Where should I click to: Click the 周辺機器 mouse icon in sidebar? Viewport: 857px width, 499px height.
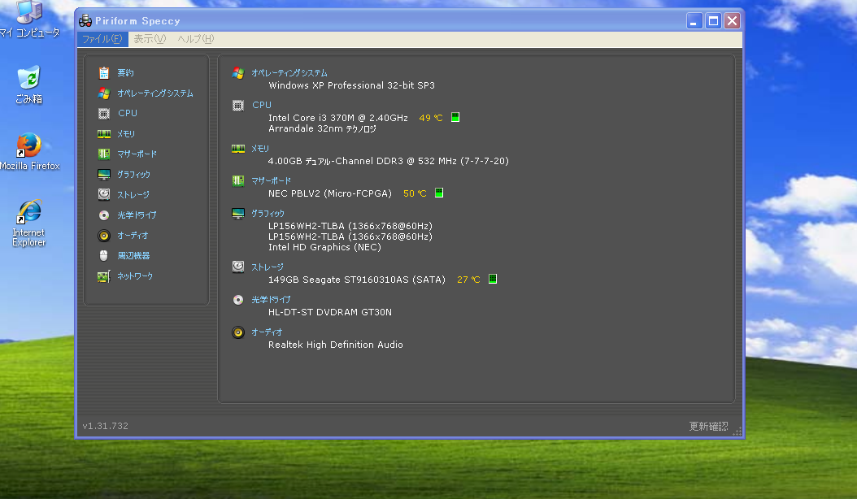click(104, 256)
